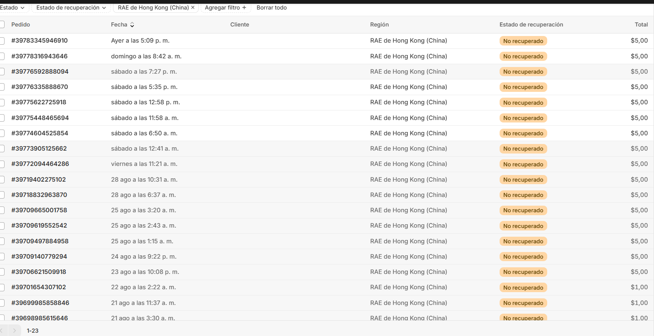
Task: Go to the previous page of results
Action: (x=1, y=331)
